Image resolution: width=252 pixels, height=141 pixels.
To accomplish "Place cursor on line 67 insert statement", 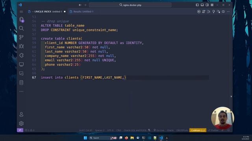I will [x=83, y=78].
